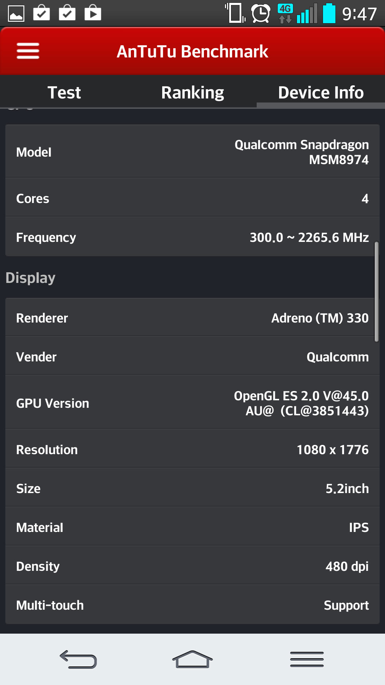Image resolution: width=385 pixels, height=685 pixels.
Task: Select the Device Info tab
Action: (321, 92)
